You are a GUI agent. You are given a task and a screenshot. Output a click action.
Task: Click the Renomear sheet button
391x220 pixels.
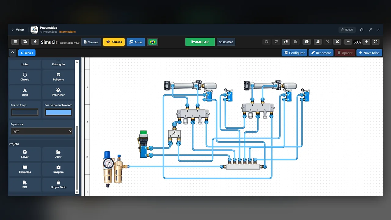click(x=321, y=53)
